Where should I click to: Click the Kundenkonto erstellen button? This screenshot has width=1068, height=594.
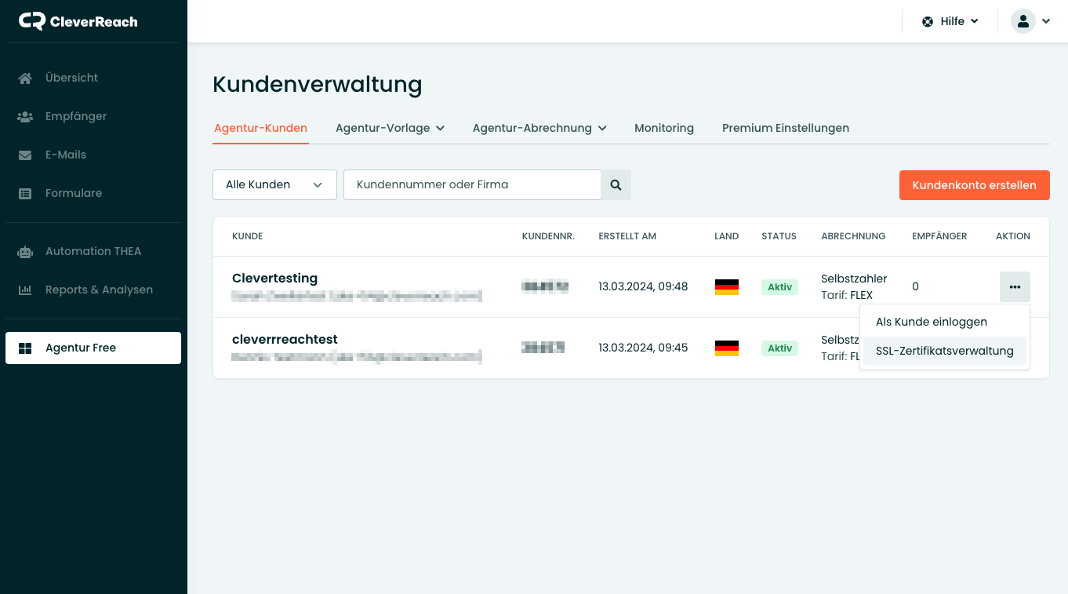tap(975, 185)
